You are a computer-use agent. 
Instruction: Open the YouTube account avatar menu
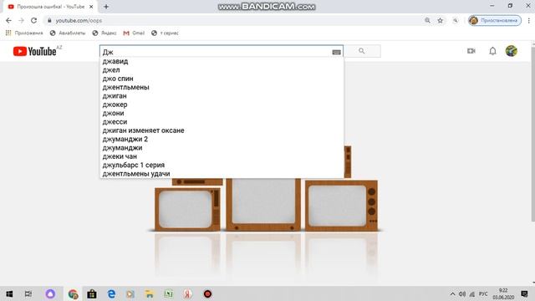coord(511,51)
